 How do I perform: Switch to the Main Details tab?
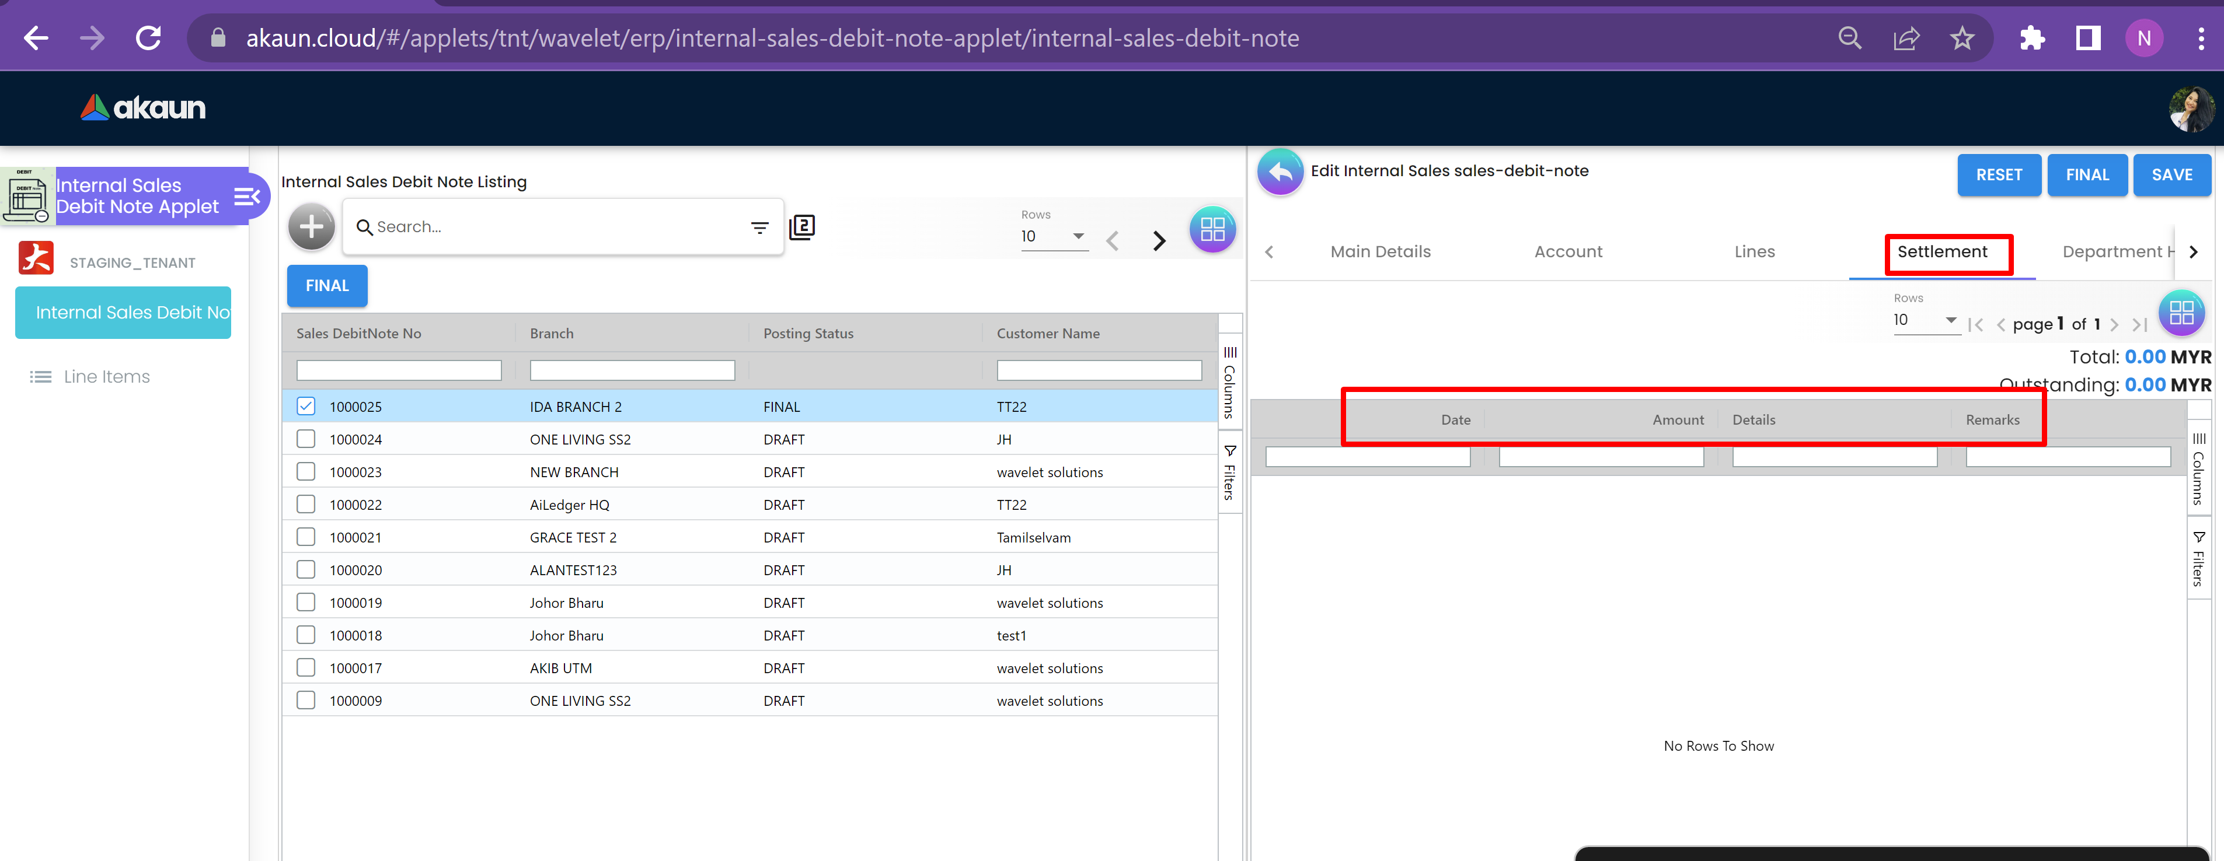pyautogui.click(x=1380, y=252)
